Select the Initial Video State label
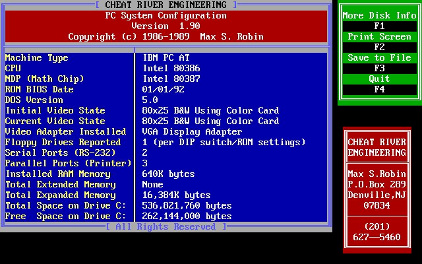 (55, 110)
